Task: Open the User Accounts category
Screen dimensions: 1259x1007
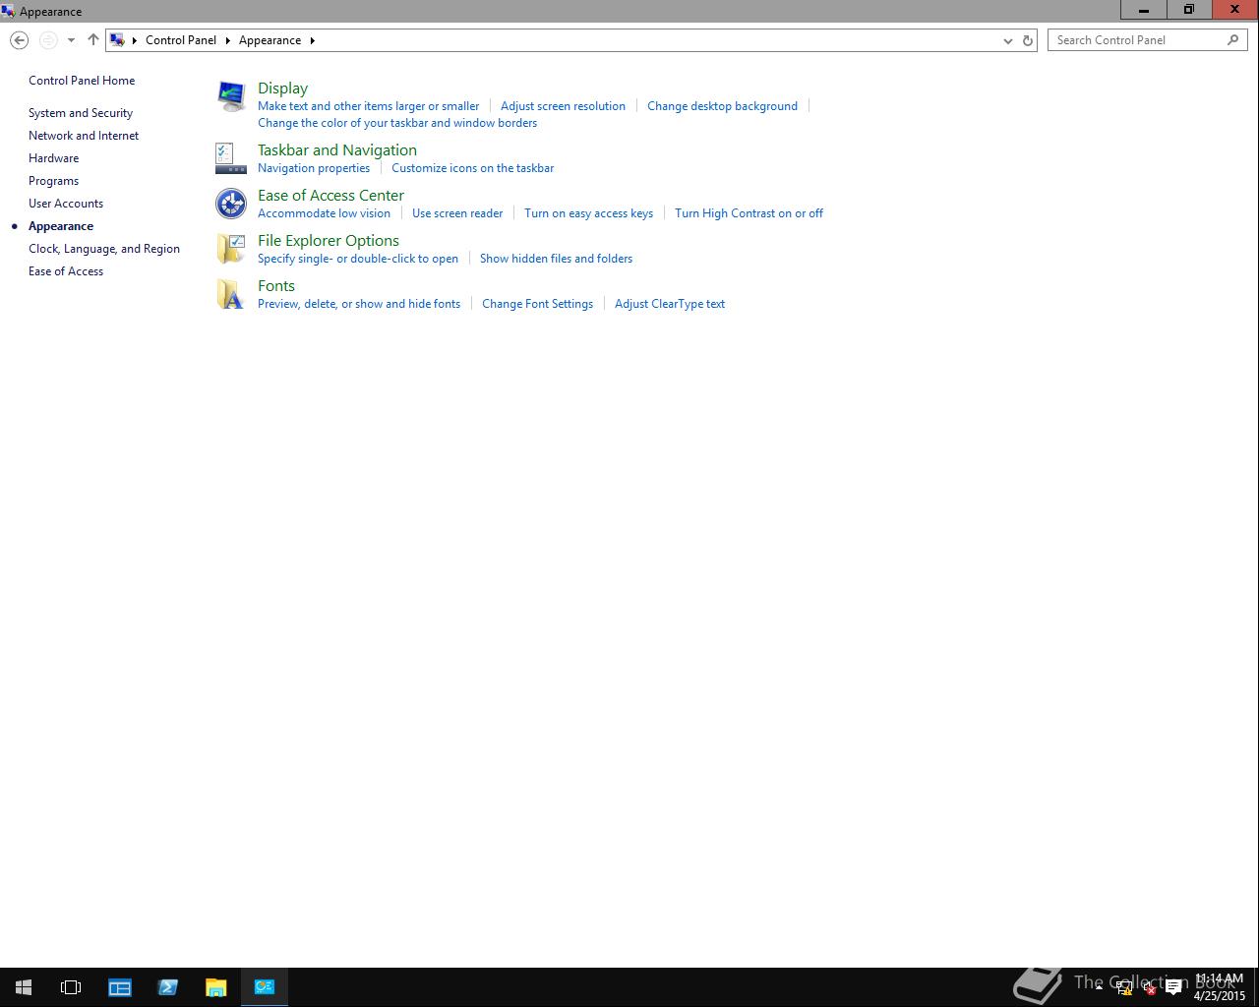Action: 66,204
